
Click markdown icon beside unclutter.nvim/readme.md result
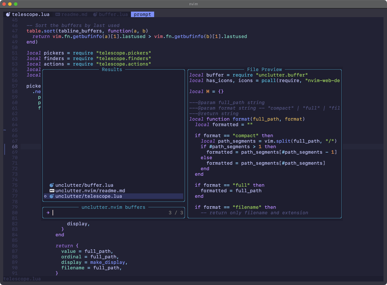52,191
